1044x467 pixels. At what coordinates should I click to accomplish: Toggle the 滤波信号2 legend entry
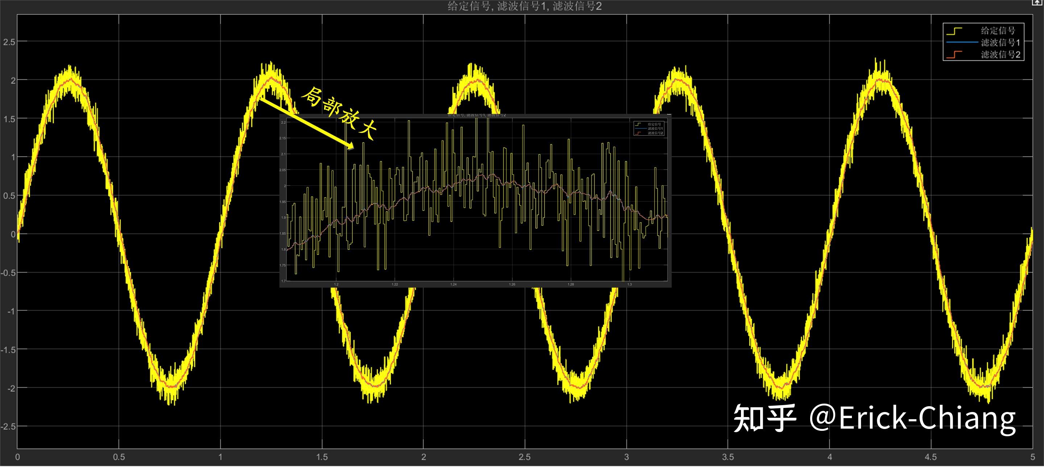click(x=983, y=54)
